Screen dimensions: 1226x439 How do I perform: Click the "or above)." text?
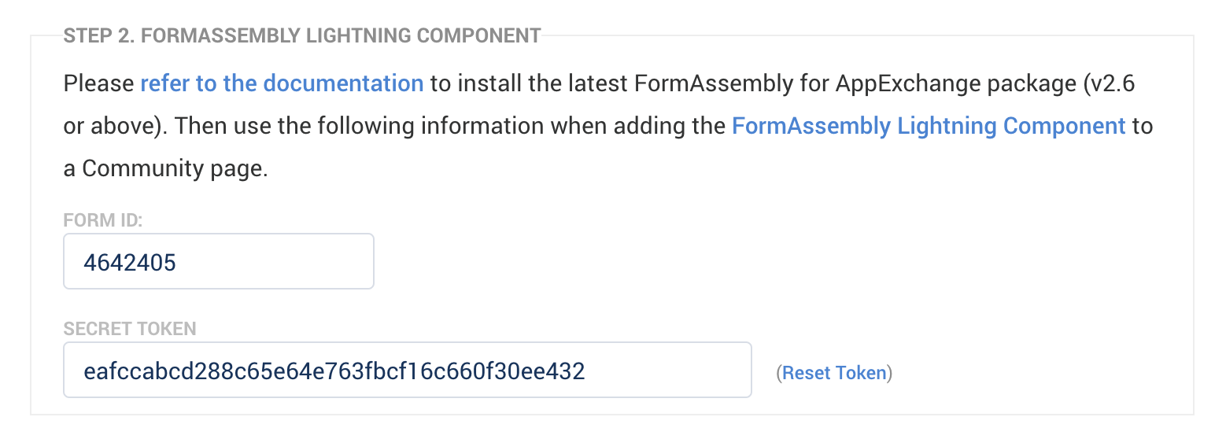point(113,126)
